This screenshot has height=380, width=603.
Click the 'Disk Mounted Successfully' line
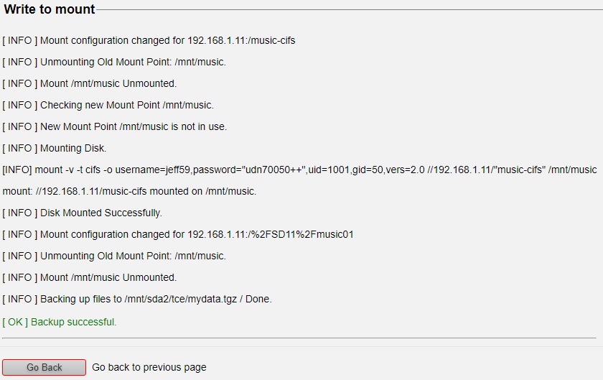(83, 213)
